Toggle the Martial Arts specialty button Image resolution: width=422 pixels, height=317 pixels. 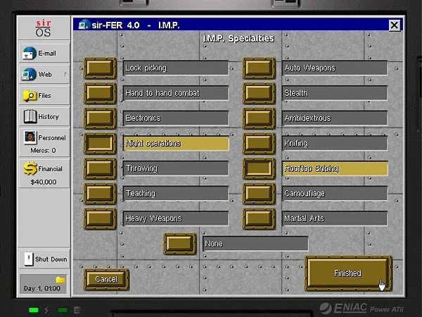tap(259, 218)
